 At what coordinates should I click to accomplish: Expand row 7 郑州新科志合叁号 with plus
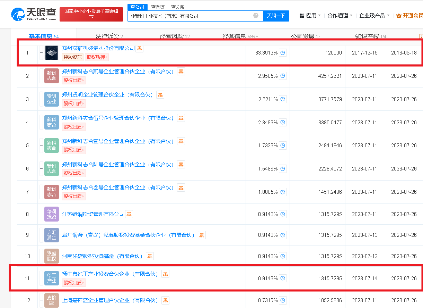(x=41, y=192)
